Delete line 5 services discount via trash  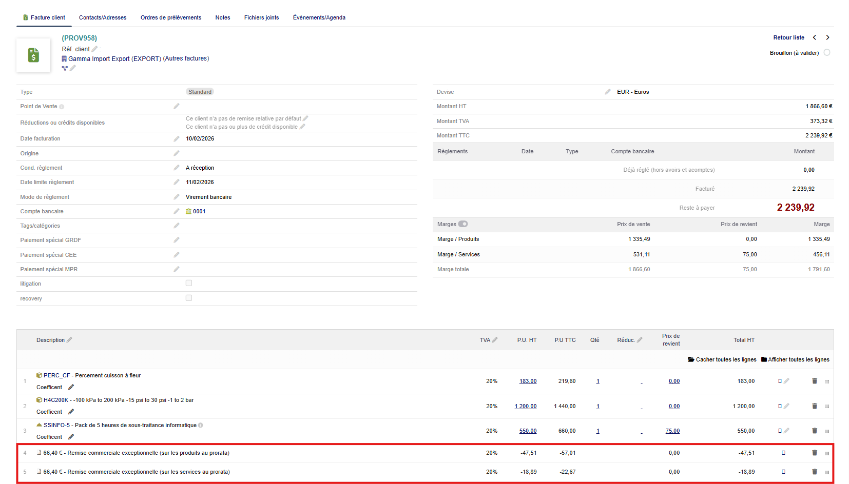click(814, 472)
